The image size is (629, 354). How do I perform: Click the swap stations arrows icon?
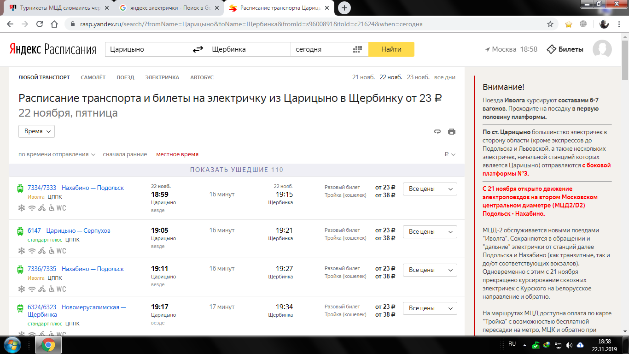198,49
